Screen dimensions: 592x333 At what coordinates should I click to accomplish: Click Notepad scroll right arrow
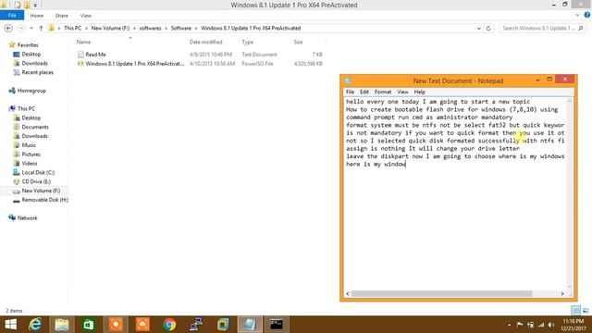pyautogui.click(x=562, y=294)
